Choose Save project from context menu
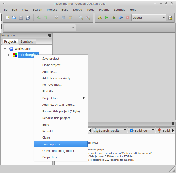176x173 pixels. 61,59
